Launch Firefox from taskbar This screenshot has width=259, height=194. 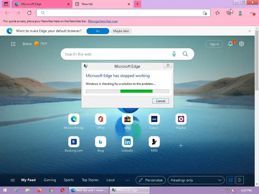pos(39,190)
